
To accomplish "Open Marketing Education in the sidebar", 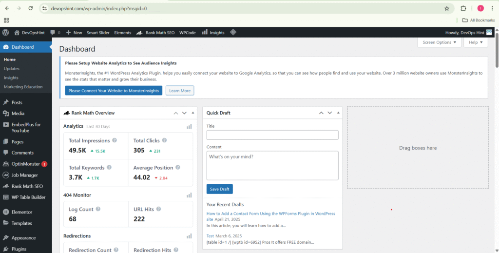I will (x=23, y=87).
